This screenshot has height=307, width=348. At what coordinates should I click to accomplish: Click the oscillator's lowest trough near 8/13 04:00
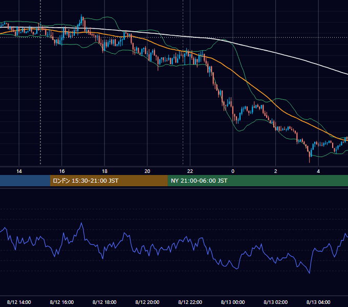310,273
